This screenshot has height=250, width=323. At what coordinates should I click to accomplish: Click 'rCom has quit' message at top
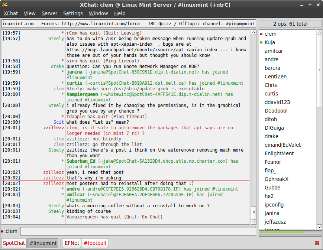(104, 33)
